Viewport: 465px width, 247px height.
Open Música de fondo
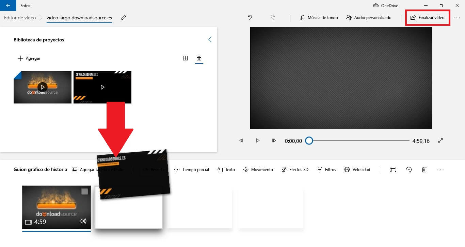[319, 18]
